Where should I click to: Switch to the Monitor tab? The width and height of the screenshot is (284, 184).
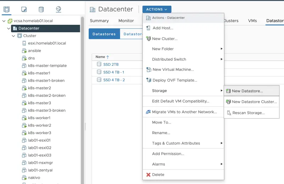point(126,21)
